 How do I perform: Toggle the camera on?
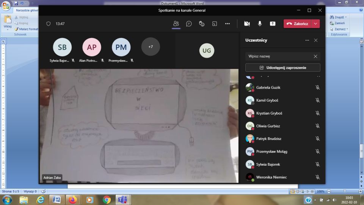click(247, 23)
